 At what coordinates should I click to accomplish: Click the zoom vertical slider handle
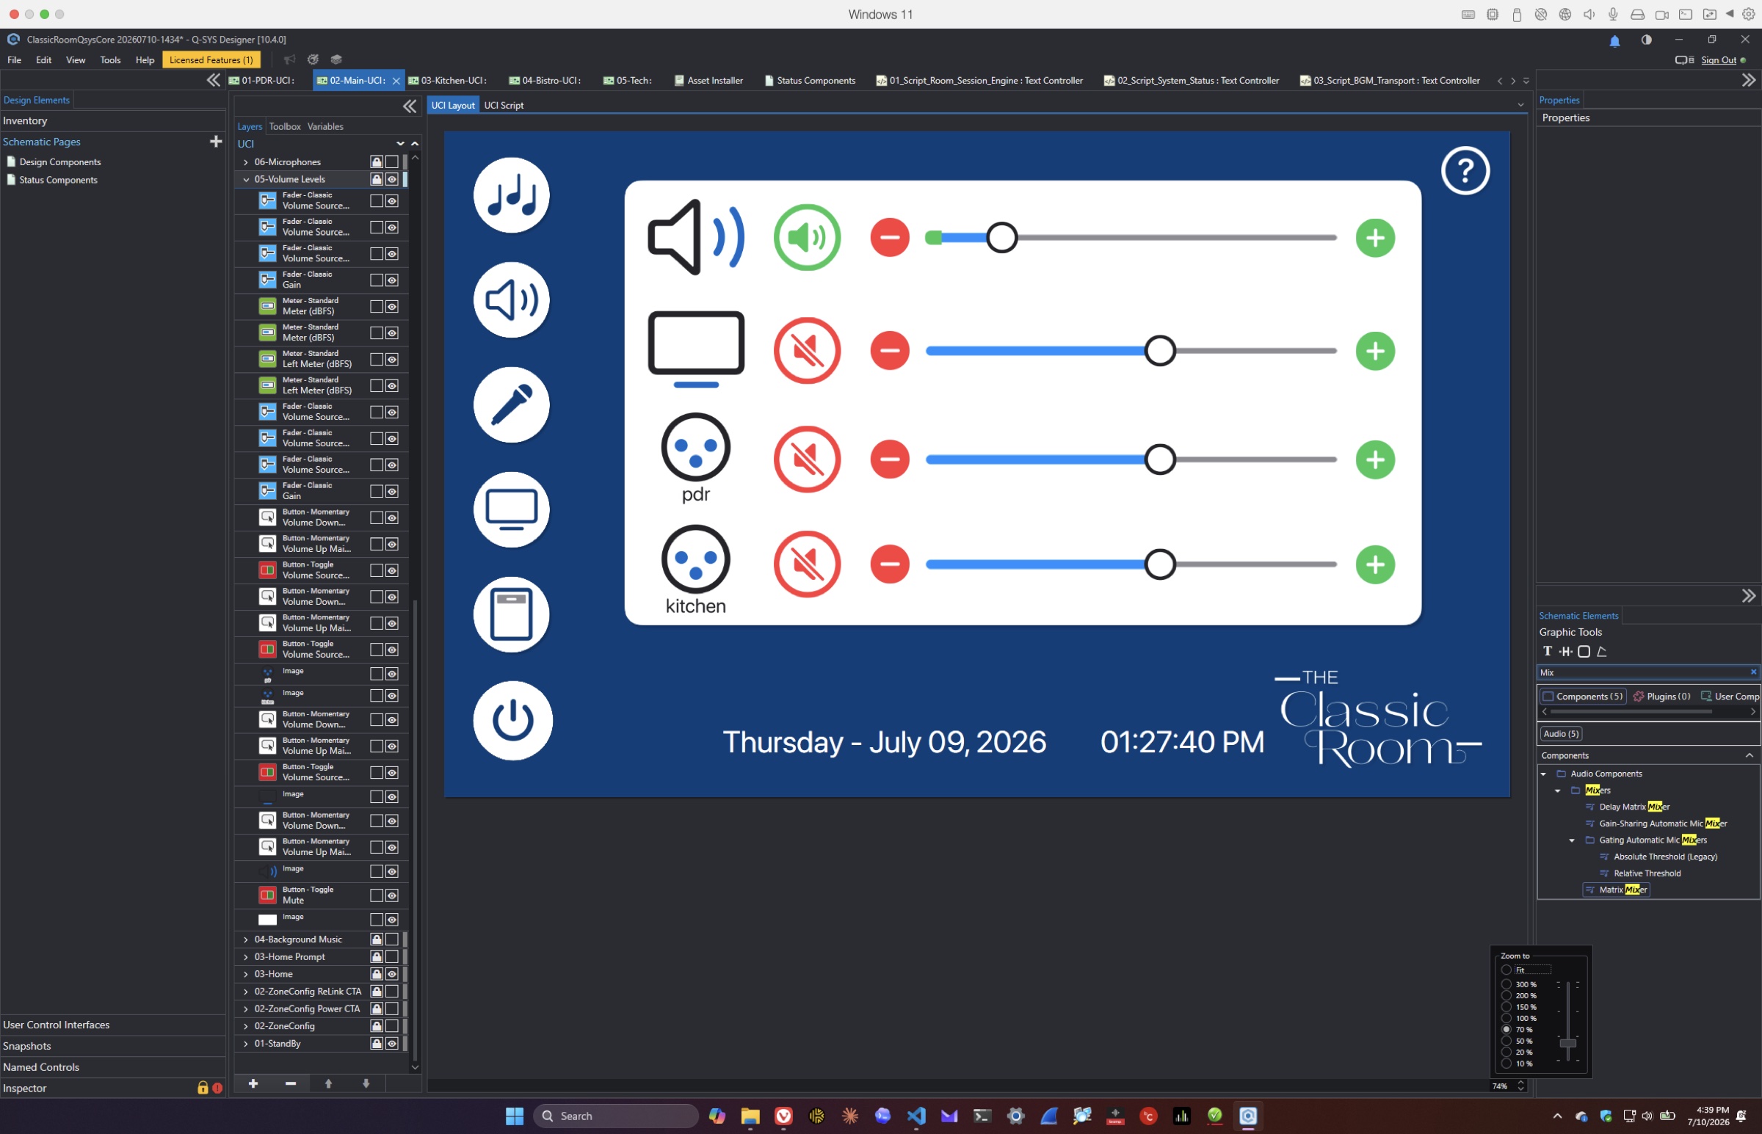click(1567, 1044)
